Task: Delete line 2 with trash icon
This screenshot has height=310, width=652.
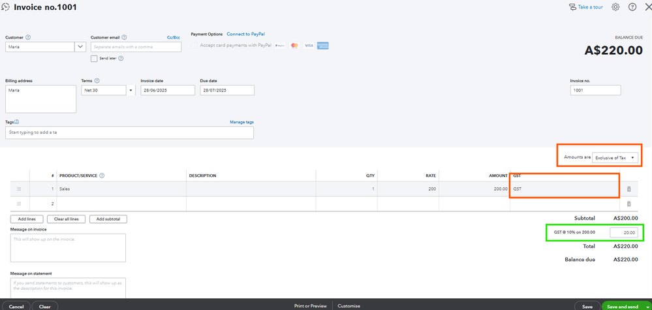Action: click(x=629, y=204)
